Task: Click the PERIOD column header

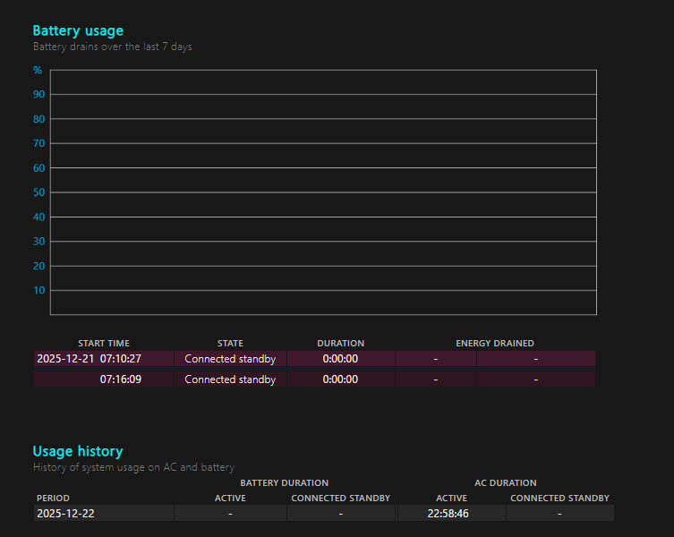Action: [53, 498]
